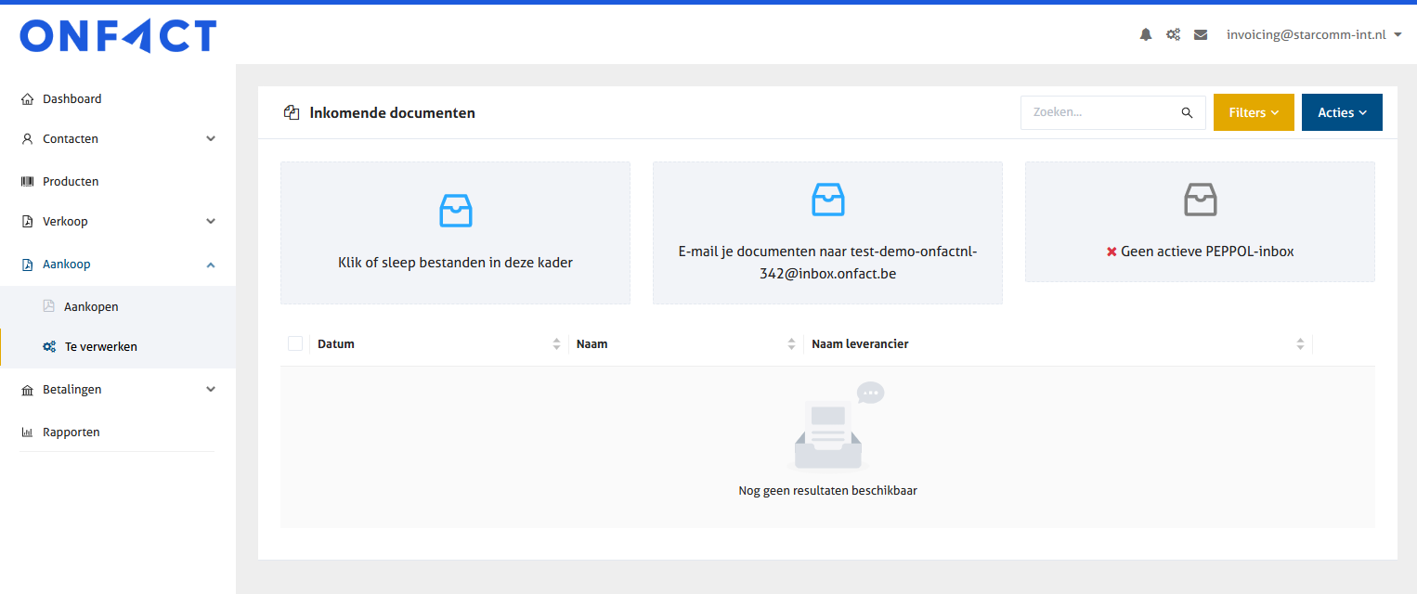Open the Aankopen submenu item

(x=91, y=306)
